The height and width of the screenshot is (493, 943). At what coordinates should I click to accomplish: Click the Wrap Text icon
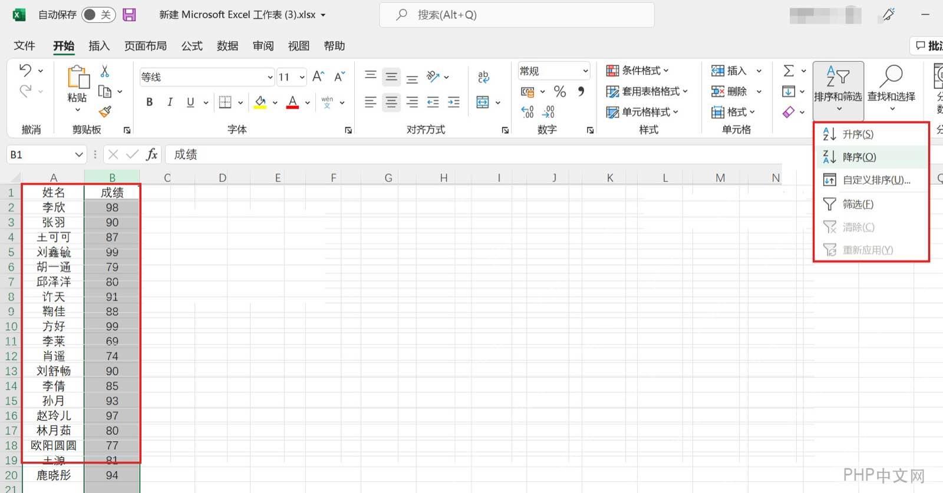(x=483, y=77)
